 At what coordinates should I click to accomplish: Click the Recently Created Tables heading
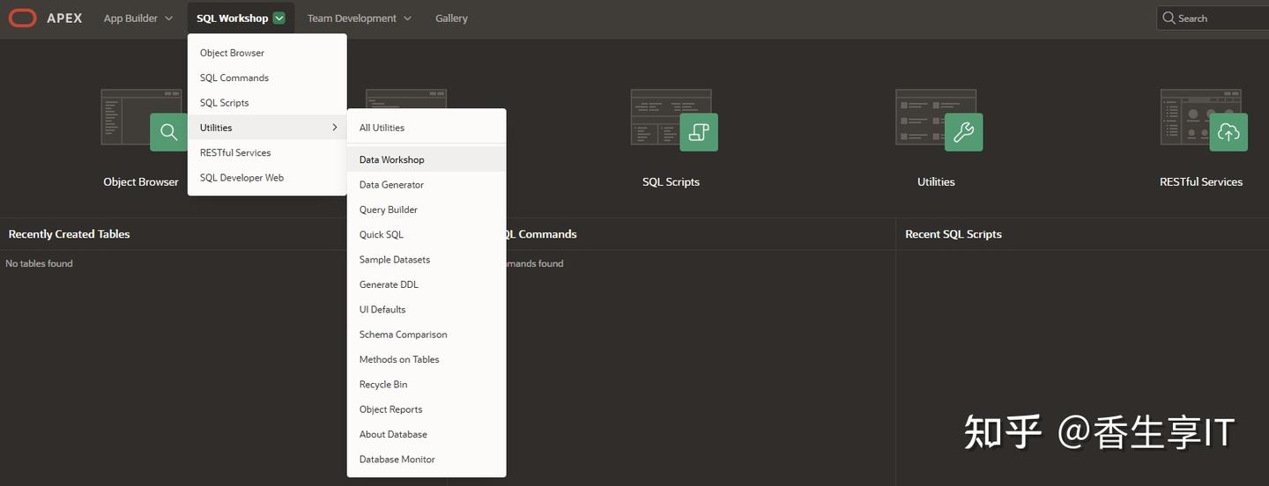[x=69, y=234]
